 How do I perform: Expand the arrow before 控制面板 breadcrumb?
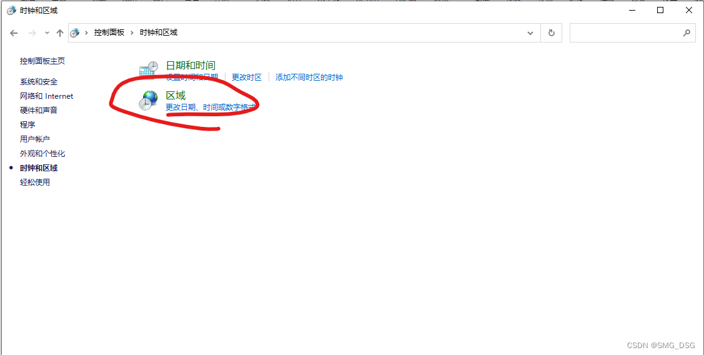coord(86,32)
